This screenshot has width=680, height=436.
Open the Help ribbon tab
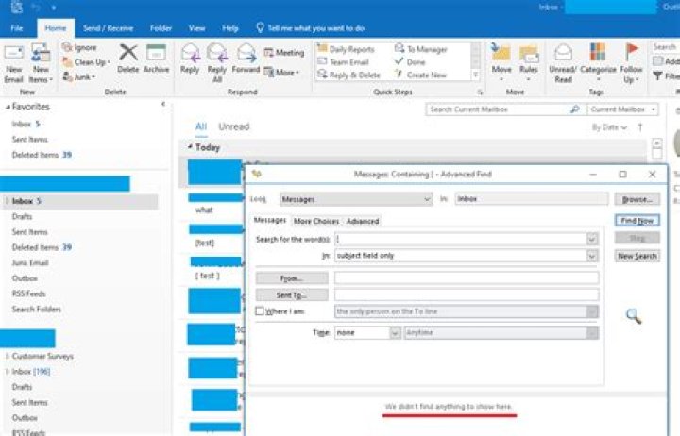(x=230, y=28)
